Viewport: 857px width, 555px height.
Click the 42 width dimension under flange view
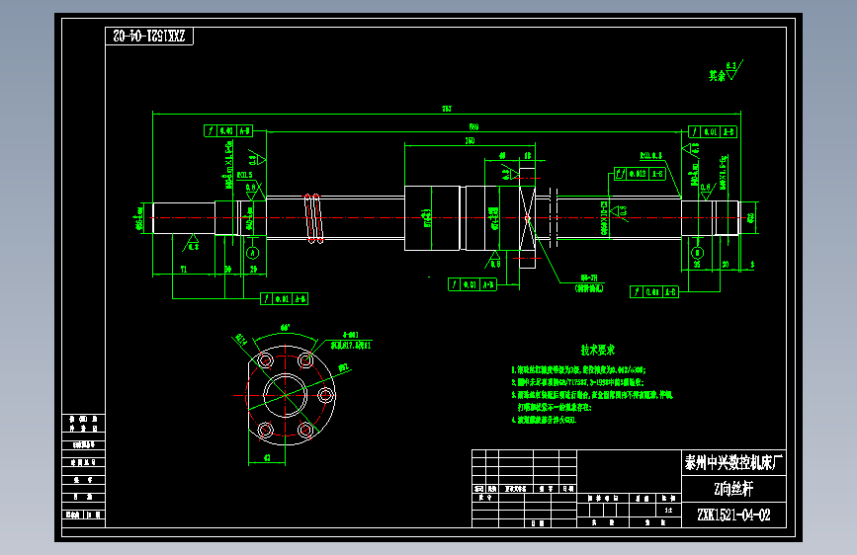click(x=267, y=458)
